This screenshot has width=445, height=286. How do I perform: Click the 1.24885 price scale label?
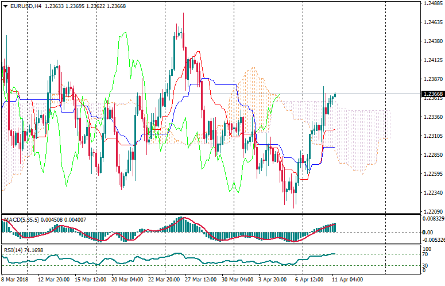tap(432, 3)
